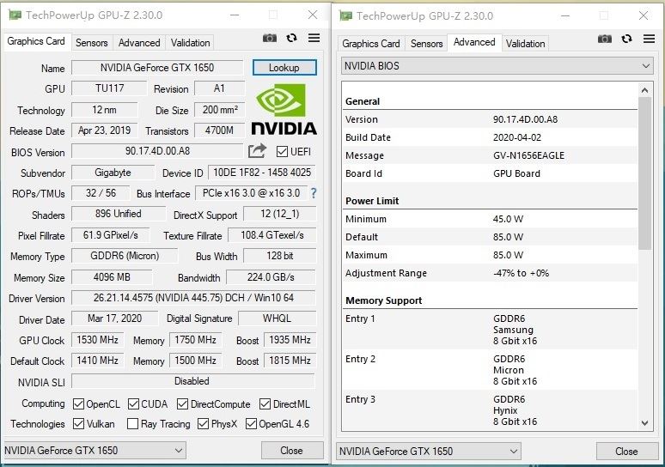Click GPU-Z app icon in right title bar

[345, 16]
